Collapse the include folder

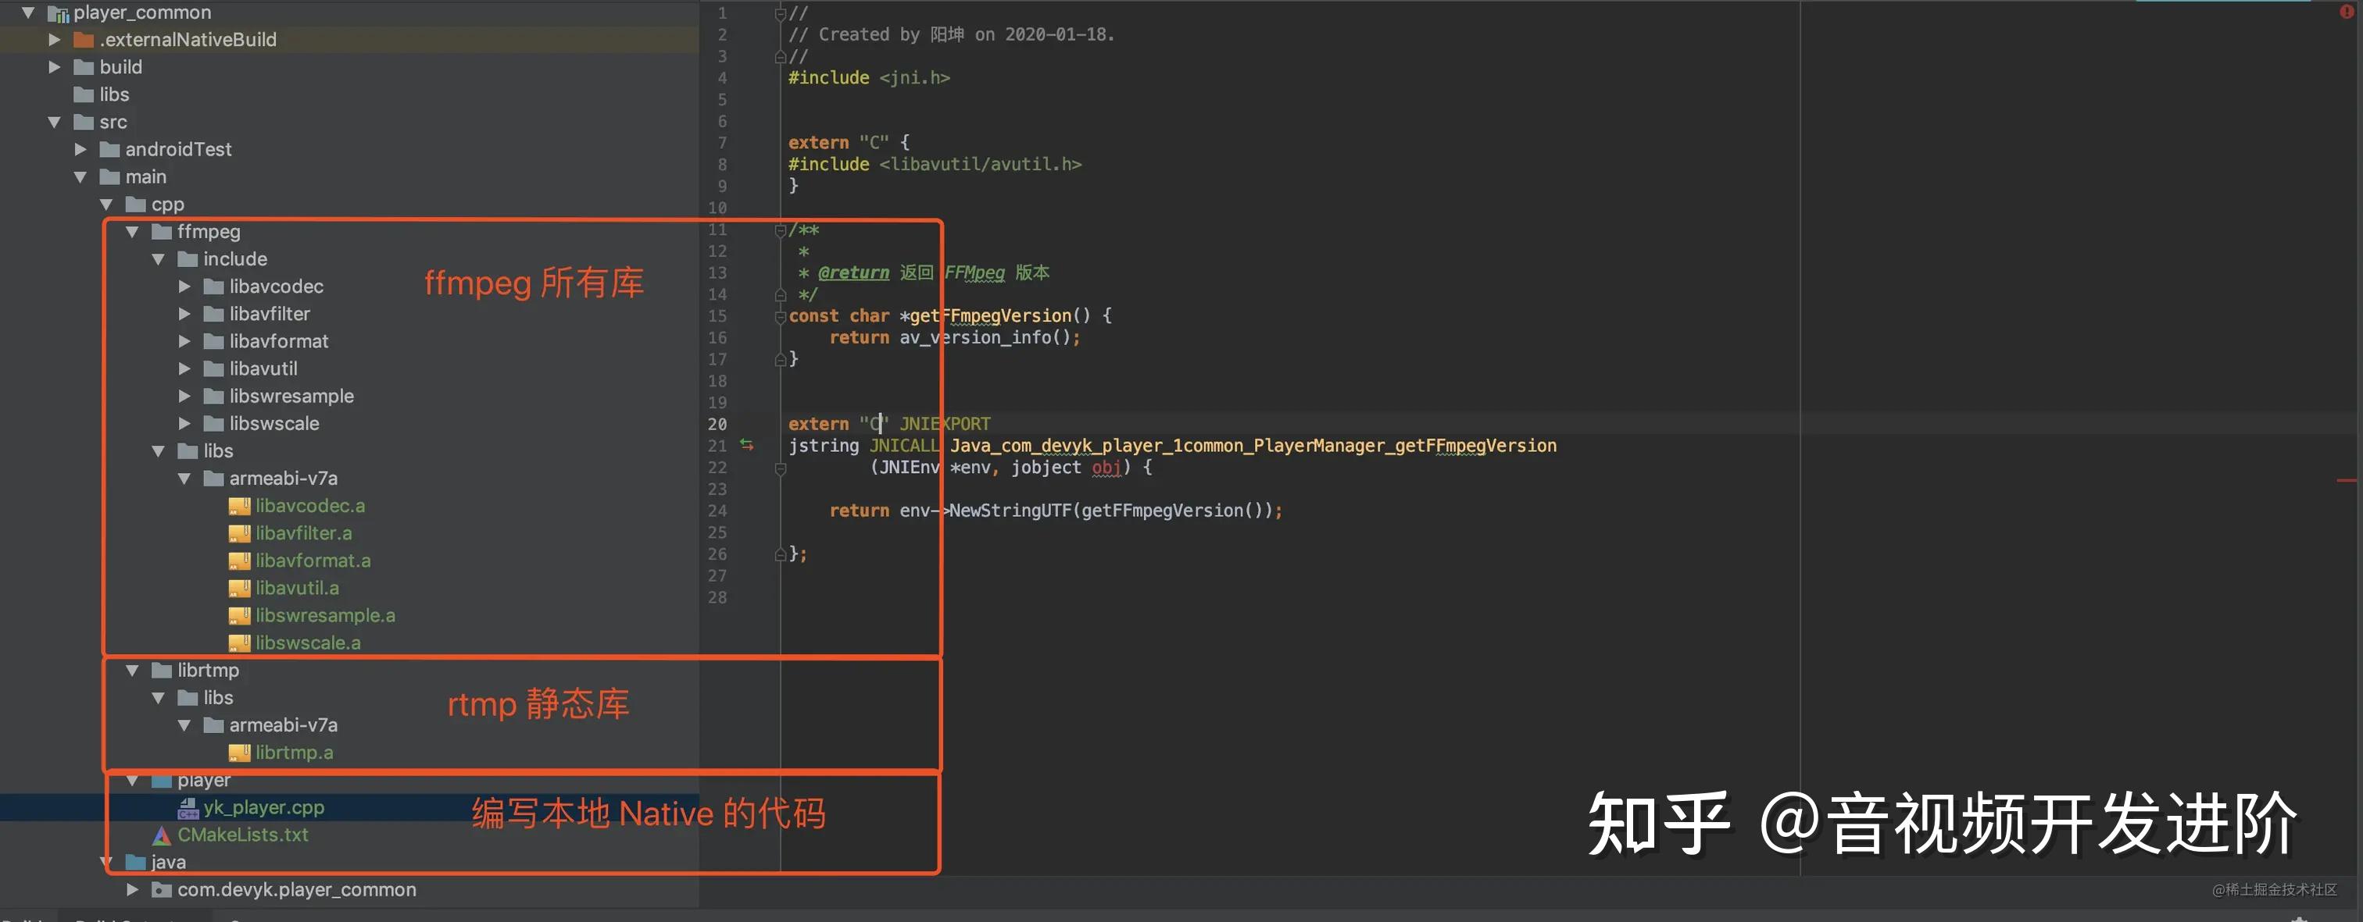click(x=159, y=259)
